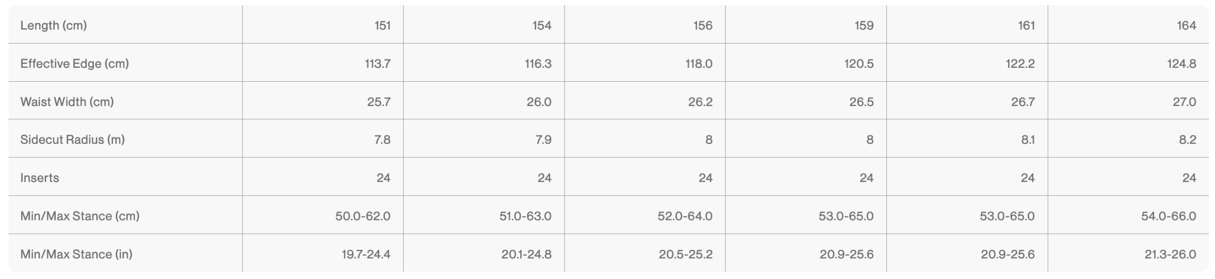The image size is (1215, 279).
Task: Click the Length (cm) row label
Action: point(53,25)
